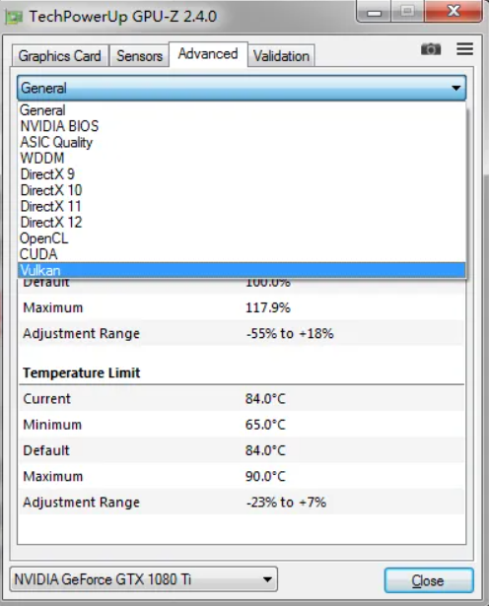Click the 117.9% maximum power value
This screenshot has width=489, height=606.
(x=267, y=307)
